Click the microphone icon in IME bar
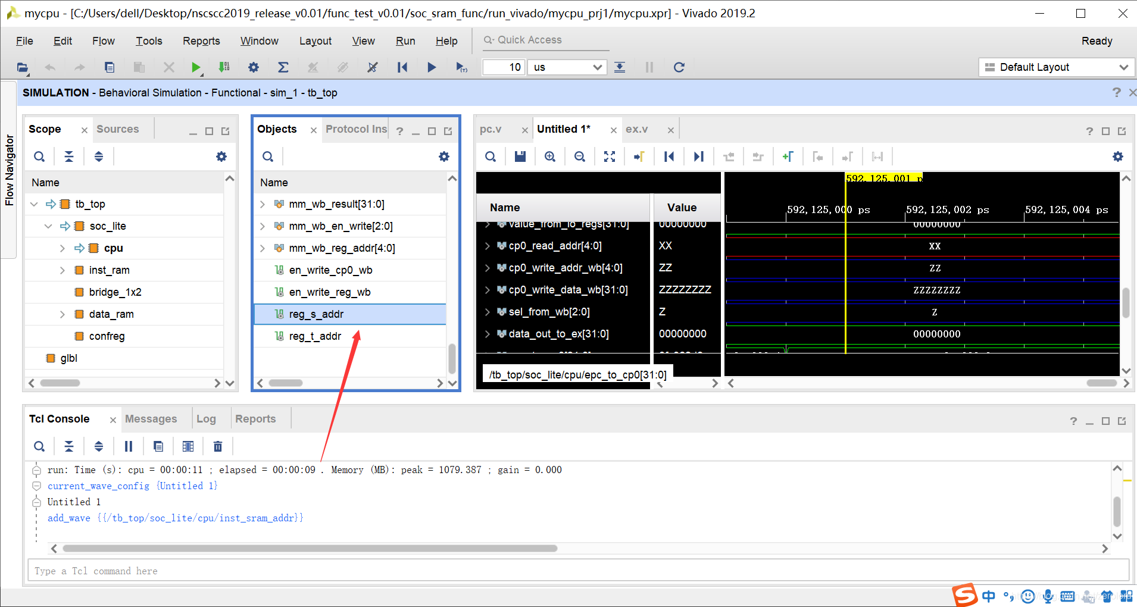Screen dimensions: 1137x607 coord(1048,596)
